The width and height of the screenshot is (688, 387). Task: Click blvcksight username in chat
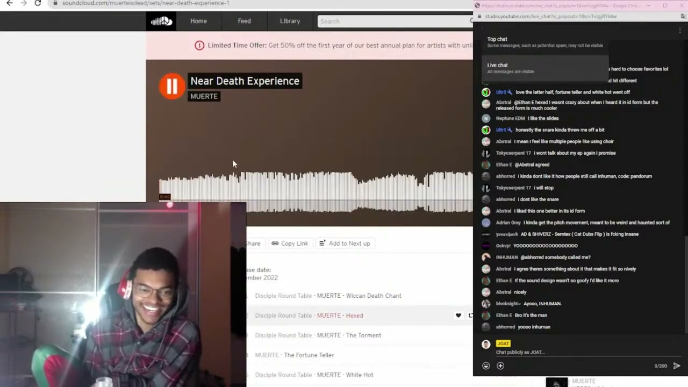click(508, 304)
